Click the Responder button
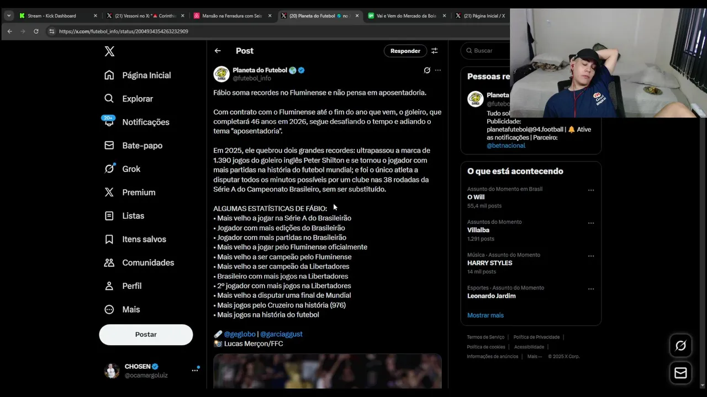Image resolution: width=707 pixels, height=397 pixels. [x=405, y=51]
